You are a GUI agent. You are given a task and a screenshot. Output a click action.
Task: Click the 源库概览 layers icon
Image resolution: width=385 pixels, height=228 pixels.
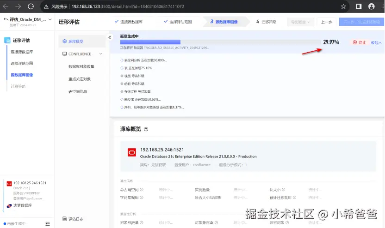pyautogui.click(x=65, y=41)
